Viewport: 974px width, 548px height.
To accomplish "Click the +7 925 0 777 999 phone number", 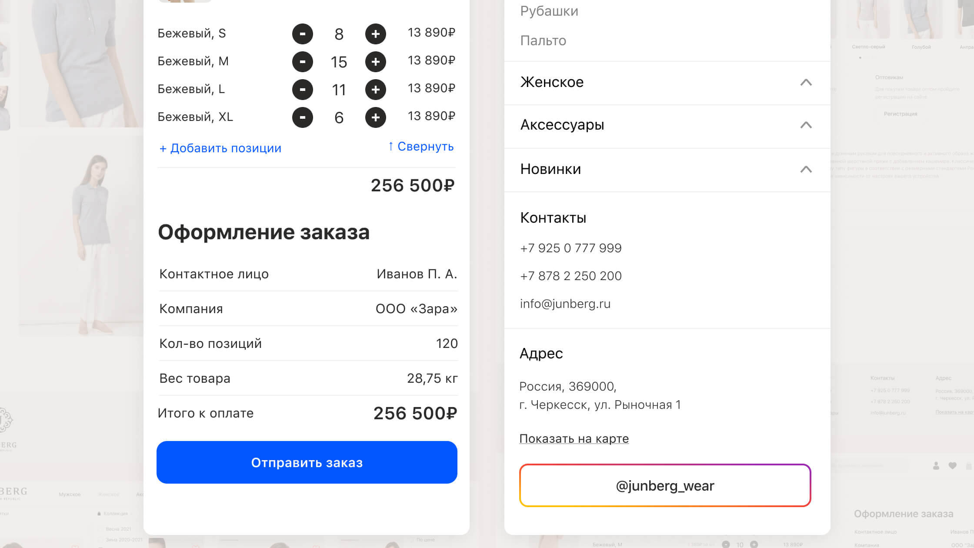I will [x=571, y=248].
